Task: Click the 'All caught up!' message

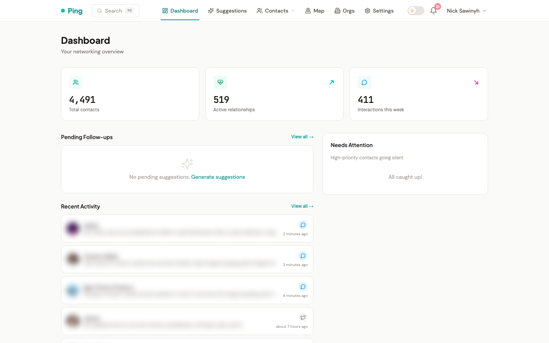Action: tap(405, 177)
